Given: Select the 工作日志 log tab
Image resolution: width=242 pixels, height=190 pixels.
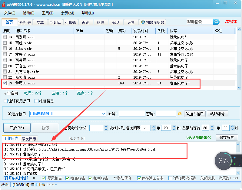Looking at the screenshot, I should 11,138.
